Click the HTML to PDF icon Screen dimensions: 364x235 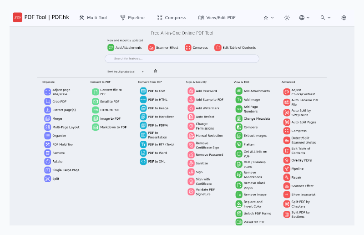pos(96,110)
